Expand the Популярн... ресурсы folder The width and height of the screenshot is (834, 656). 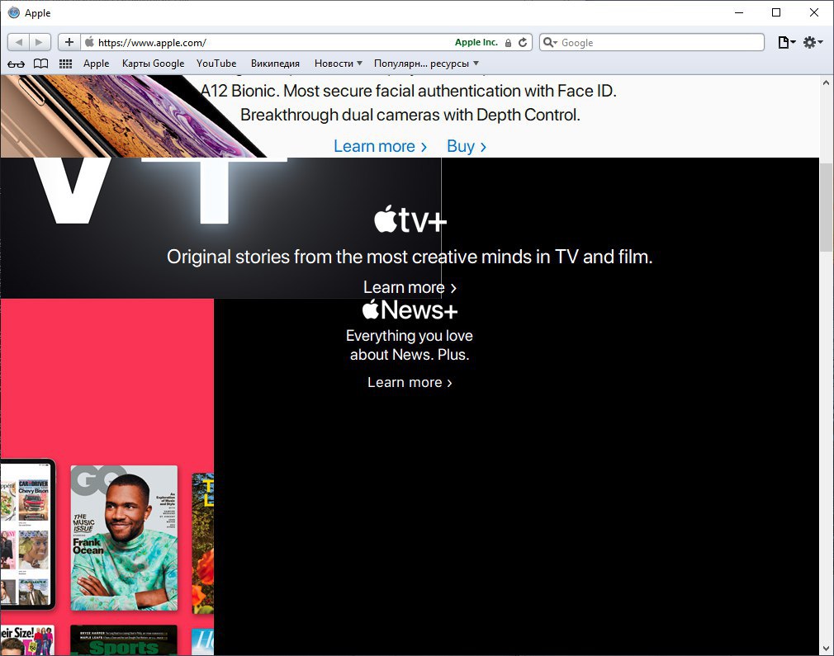click(426, 64)
